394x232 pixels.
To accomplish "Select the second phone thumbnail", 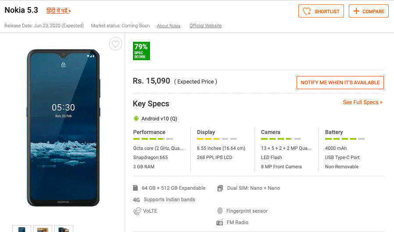I will coord(43,228).
